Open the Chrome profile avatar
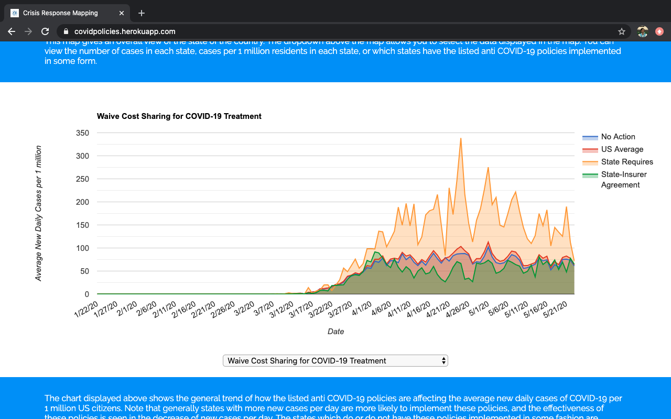Viewport: 671px width, 419px height. (x=643, y=31)
